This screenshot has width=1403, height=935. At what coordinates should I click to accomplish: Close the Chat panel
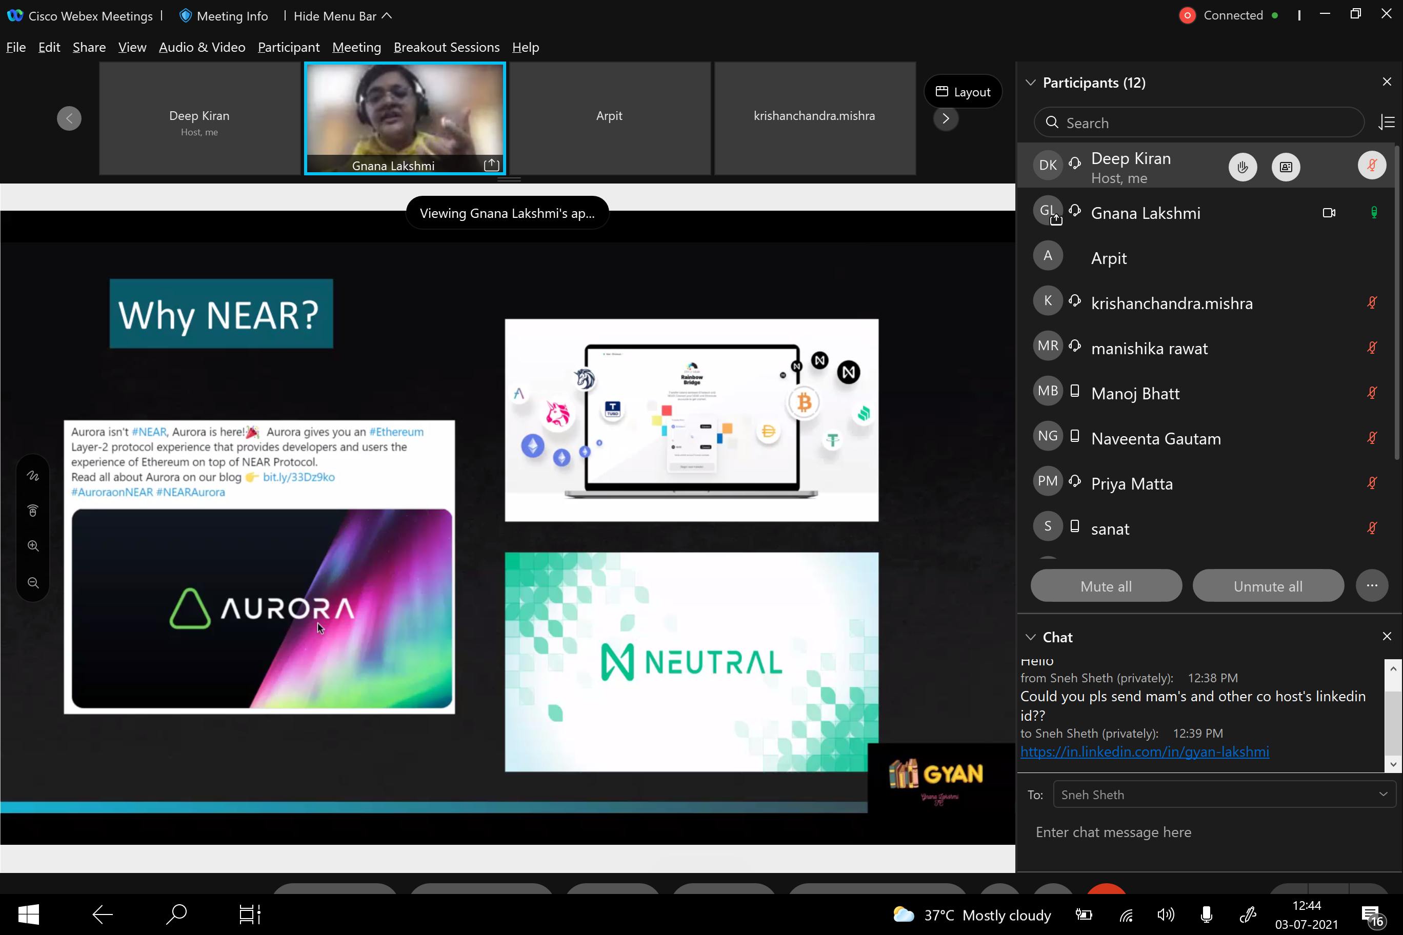point(1386,636)
